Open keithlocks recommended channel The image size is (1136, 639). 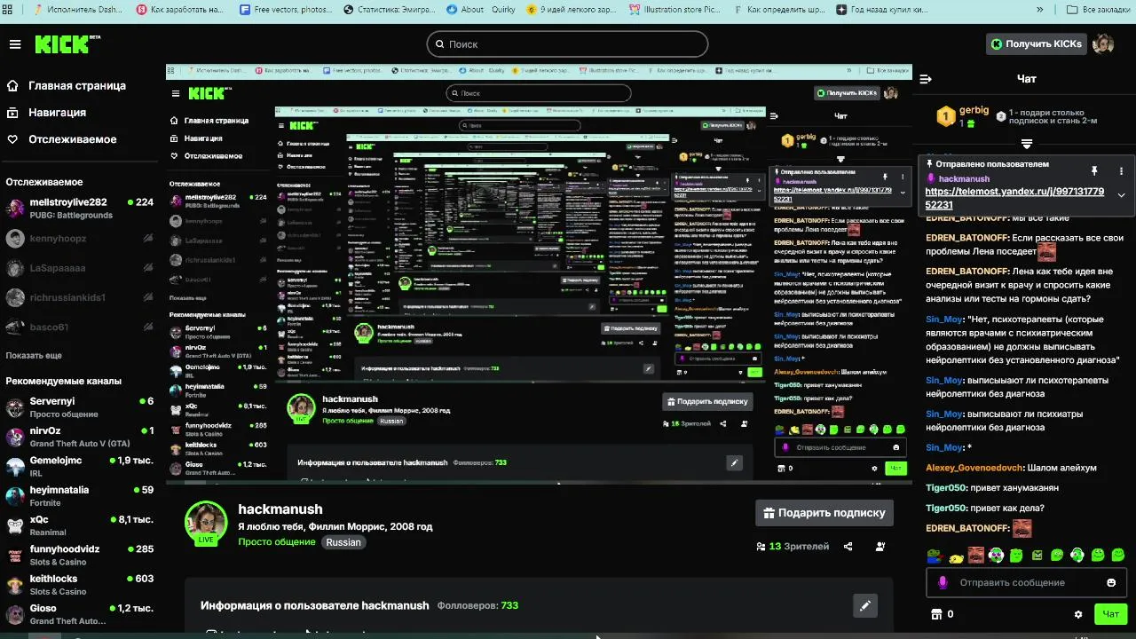click(80, 584)
